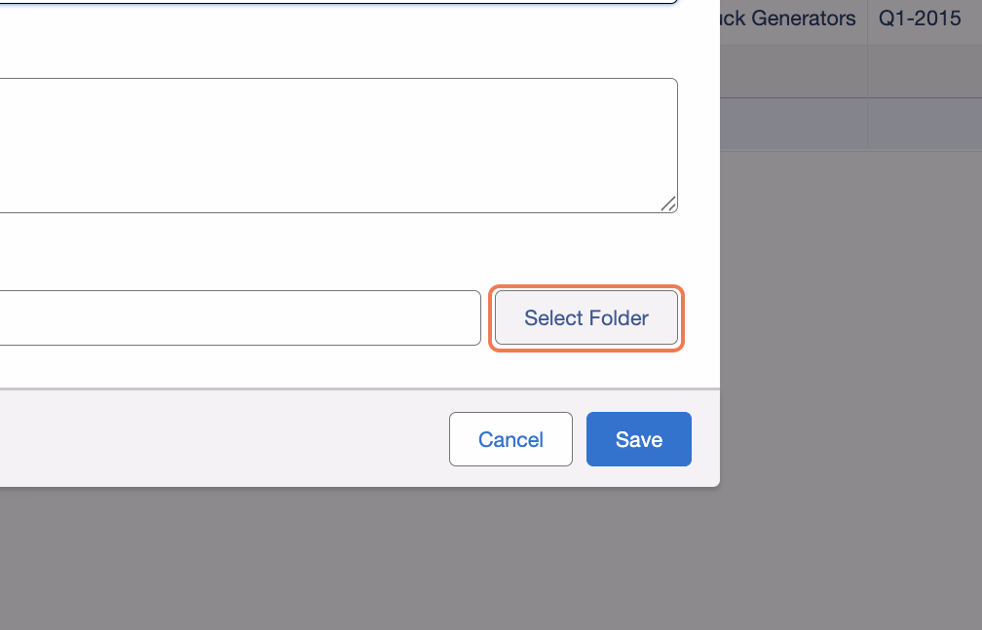This screenshot has width=982, height=630.
Task: Click gray footer area left of Cancel
Action: [219, 438]
